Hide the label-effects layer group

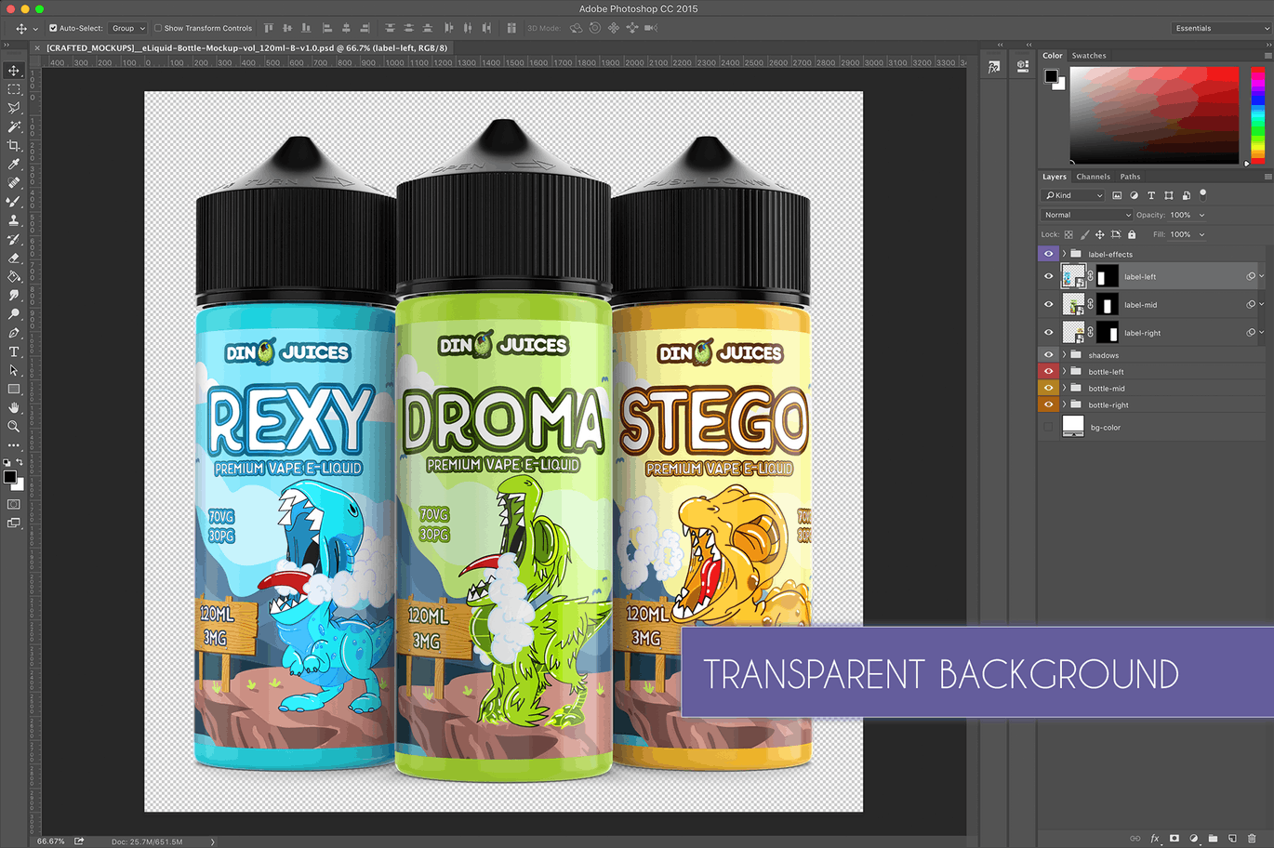click(x=1048, y=253)
